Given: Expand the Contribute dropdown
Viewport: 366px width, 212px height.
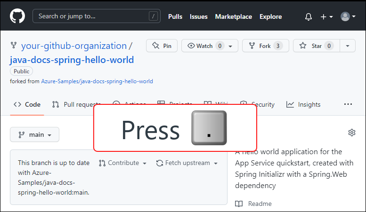Looking at the screenshot, I should click(123, 163).
